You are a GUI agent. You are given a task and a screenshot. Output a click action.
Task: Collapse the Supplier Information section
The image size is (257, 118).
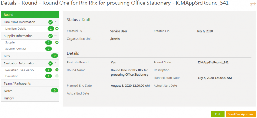(55, 36)
